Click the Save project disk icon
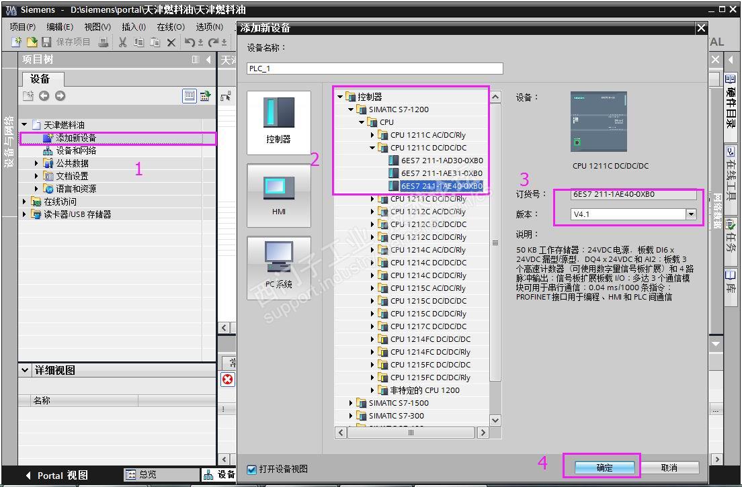 (46, 42)
